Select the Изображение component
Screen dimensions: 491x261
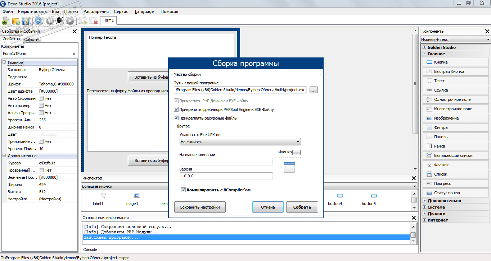coord(456,118)
